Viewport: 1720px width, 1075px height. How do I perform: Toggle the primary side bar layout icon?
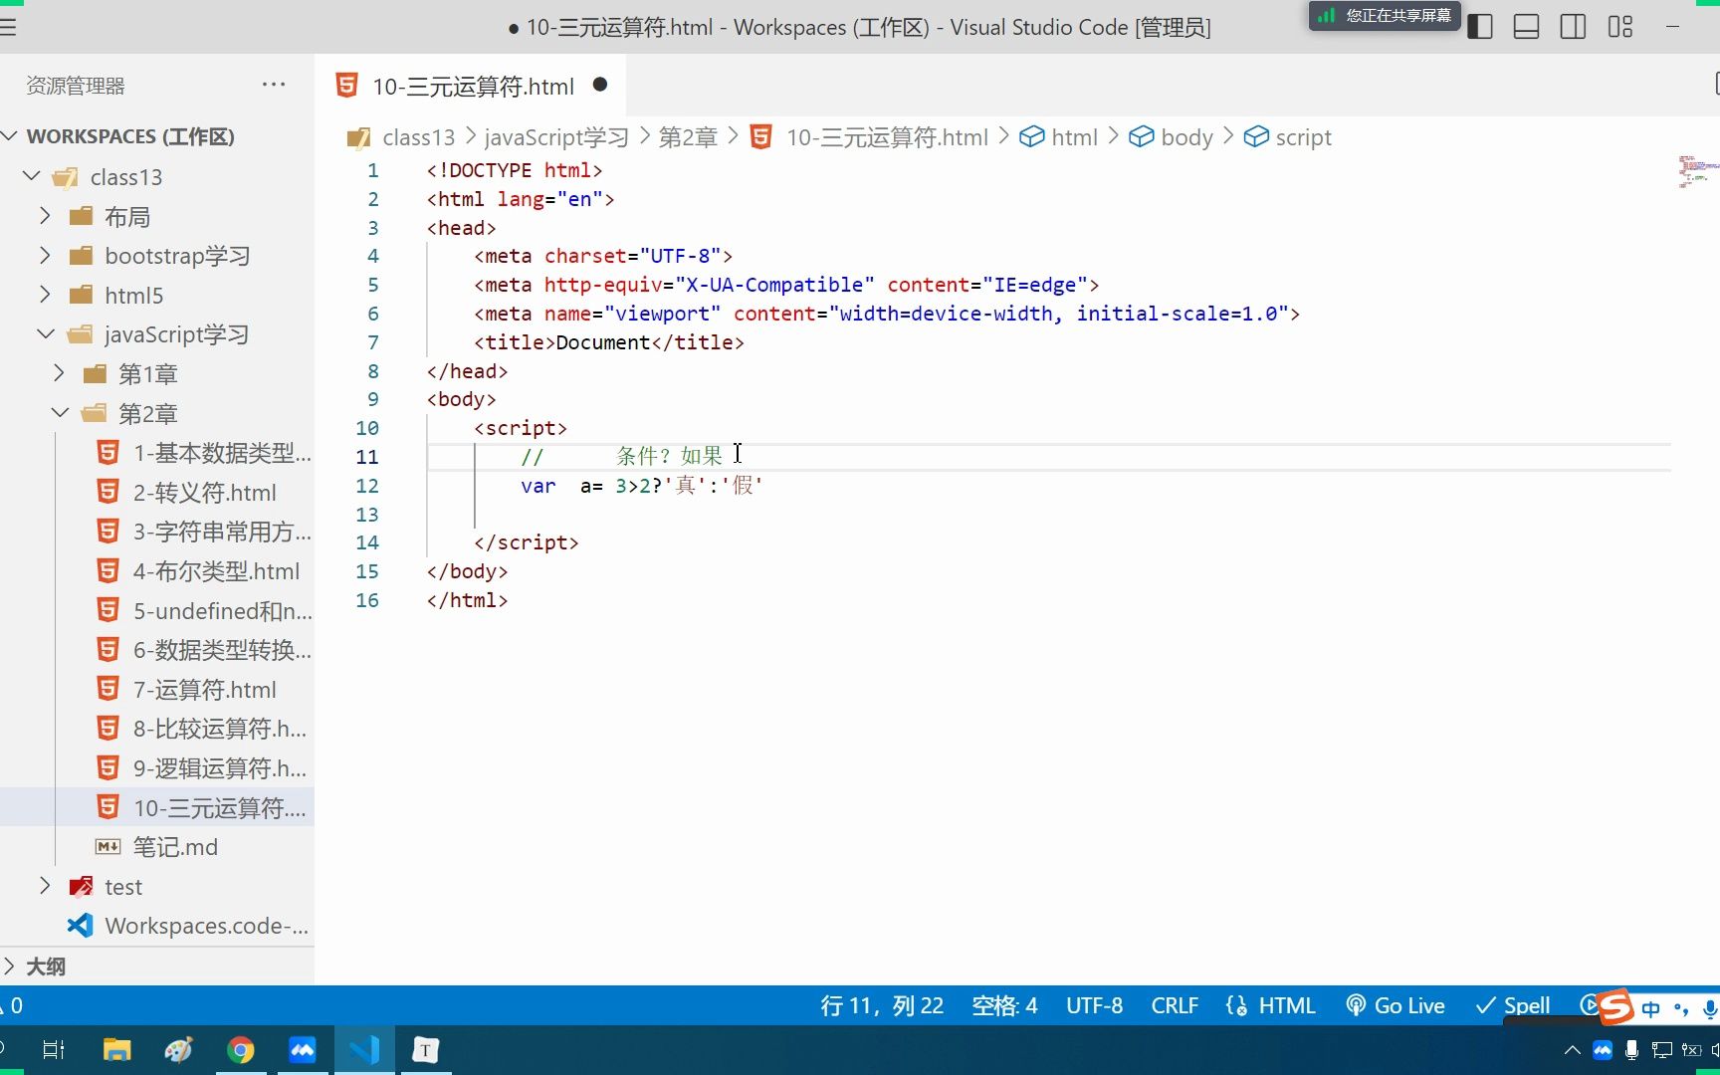(x=1480, y=27)
